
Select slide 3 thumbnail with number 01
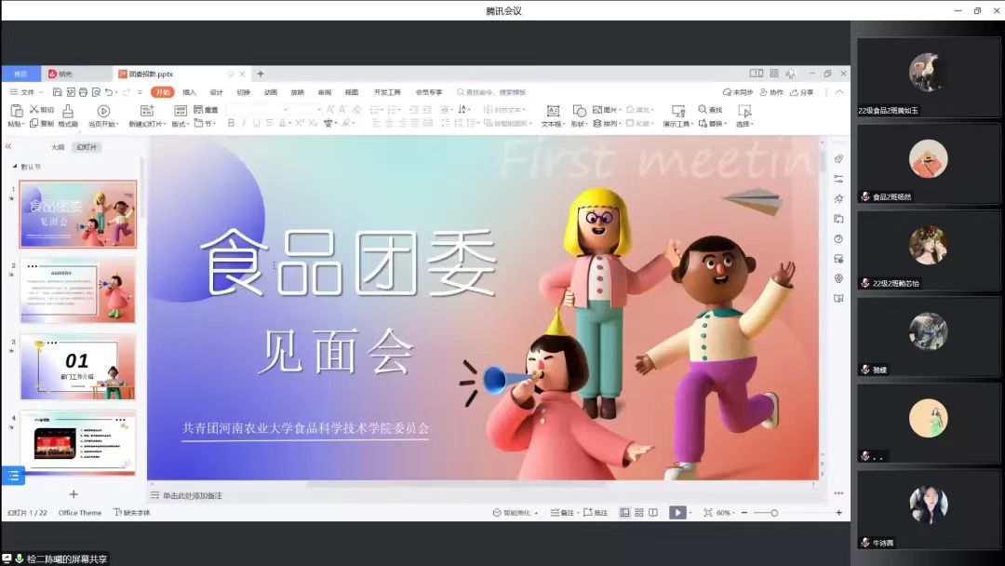point(78,366)
